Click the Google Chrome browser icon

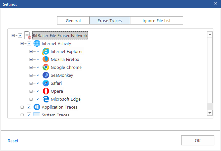pyautogui.click(x=46, y=67)
